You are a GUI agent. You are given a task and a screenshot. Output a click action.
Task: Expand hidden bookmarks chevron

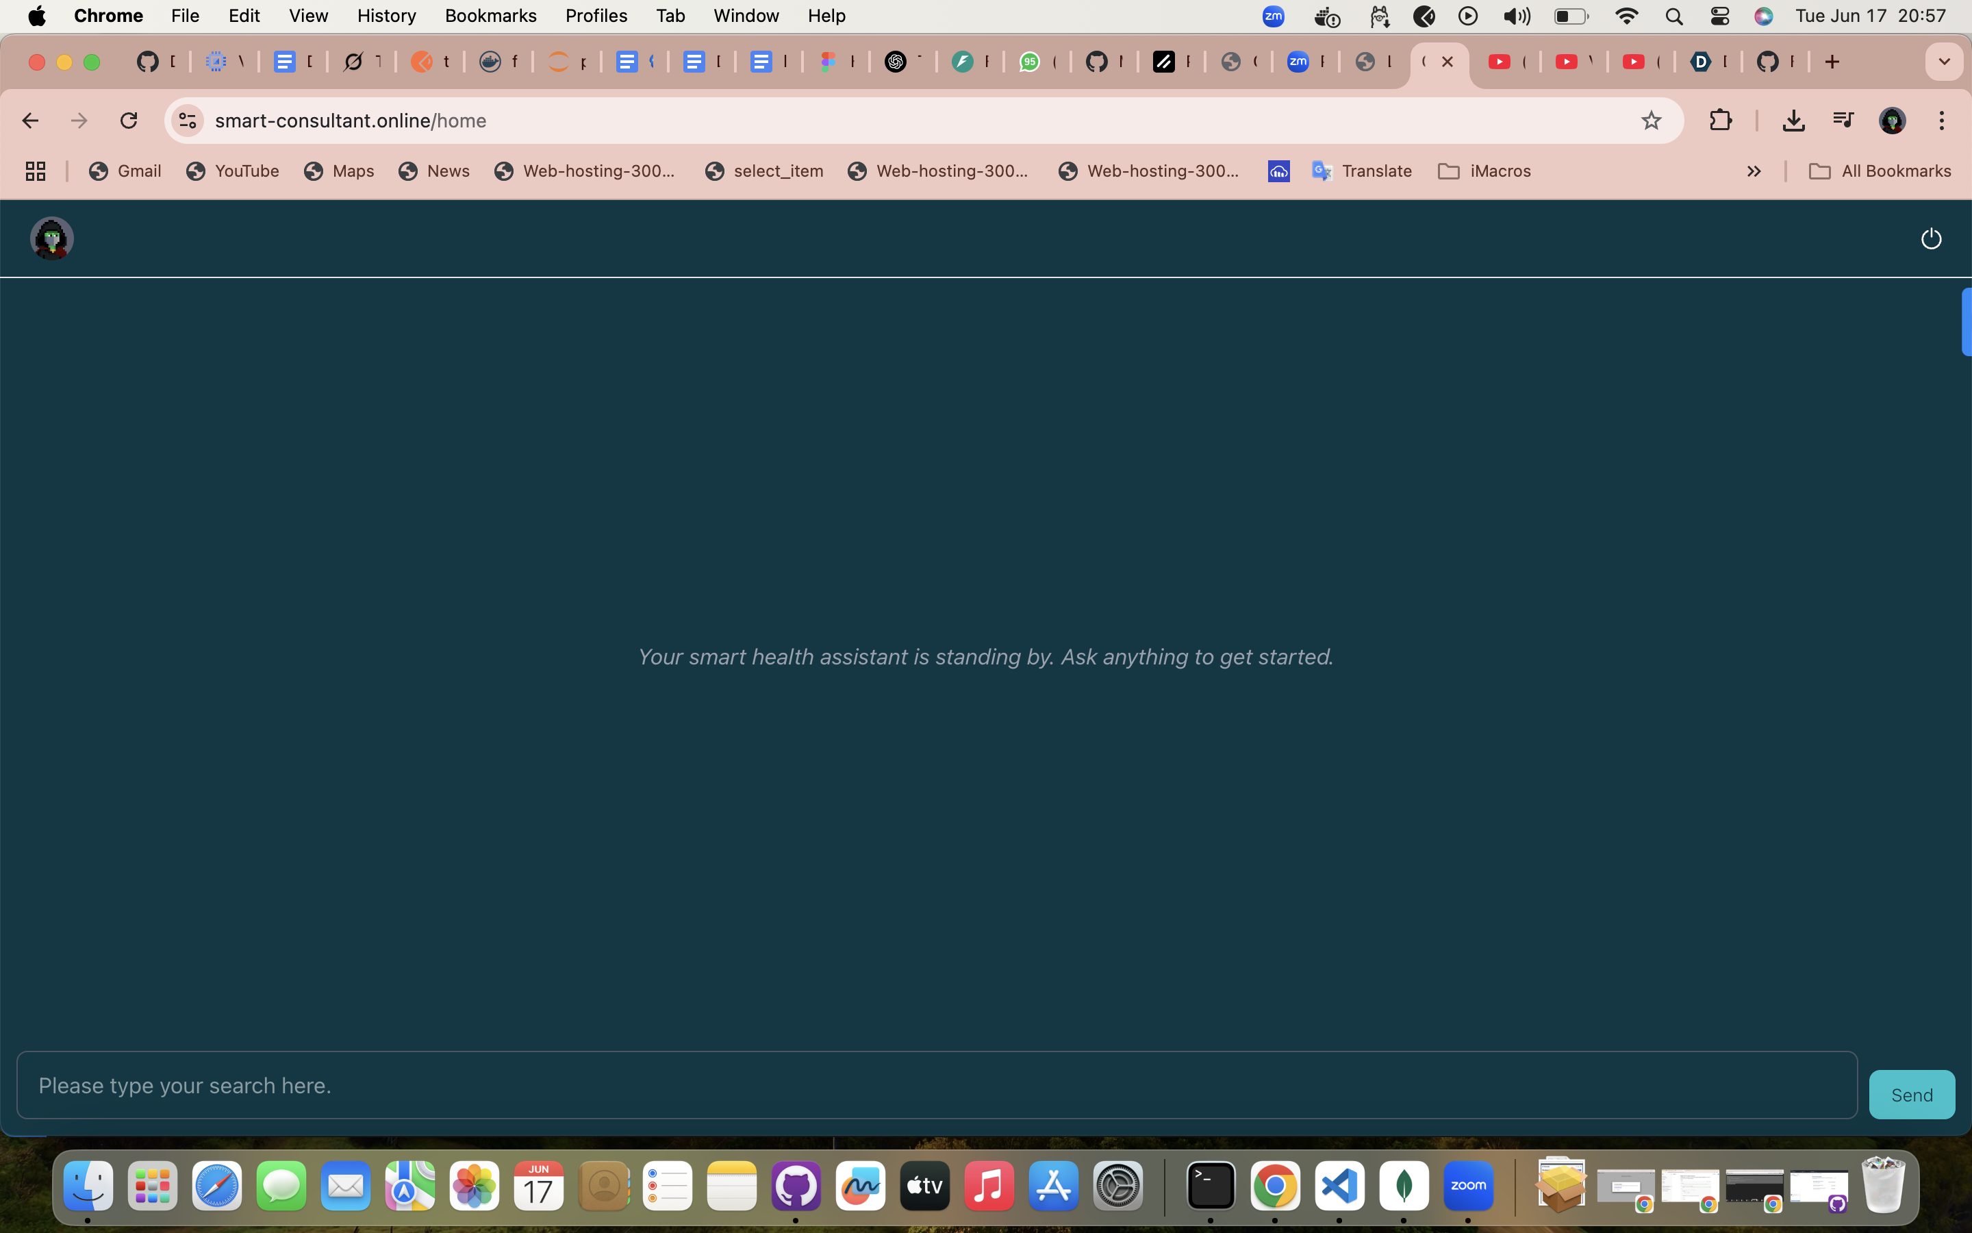point(1754,171)
